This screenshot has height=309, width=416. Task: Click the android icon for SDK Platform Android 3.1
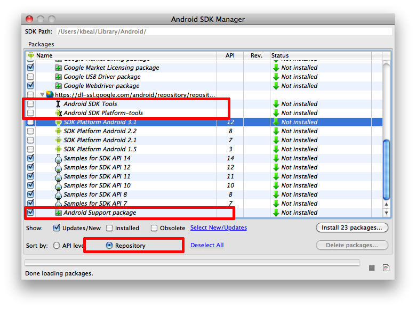58,122
